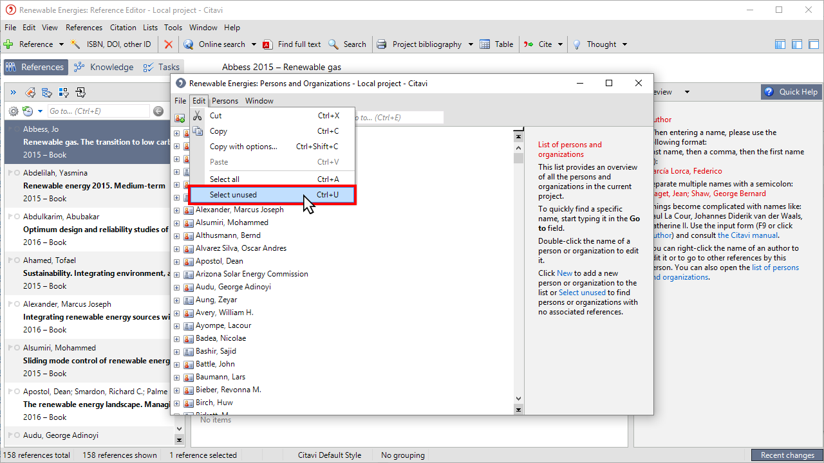This screenshot has height=463, width=824.
Task: Select the single-pane layout icon at top right
Action: 814,44
